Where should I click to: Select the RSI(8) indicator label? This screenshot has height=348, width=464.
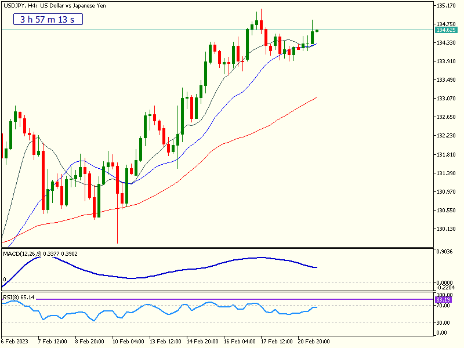[19, 297]
